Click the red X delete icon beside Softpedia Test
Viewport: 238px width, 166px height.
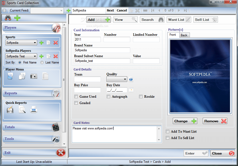click(x=56, y=56)
